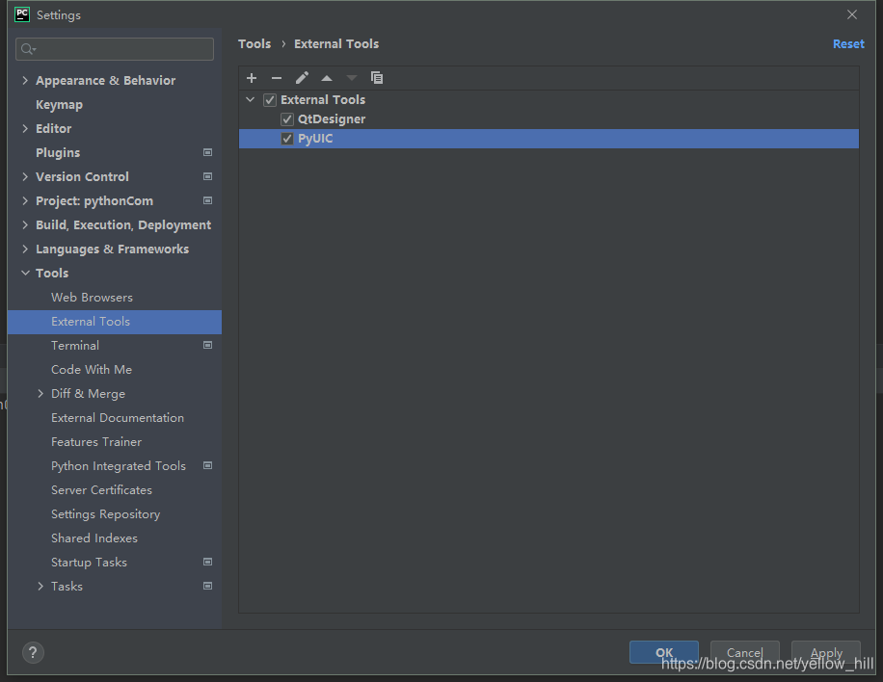Select Terminal settings page
Viewport: 883px width, 682px height.
coord(75,346)
